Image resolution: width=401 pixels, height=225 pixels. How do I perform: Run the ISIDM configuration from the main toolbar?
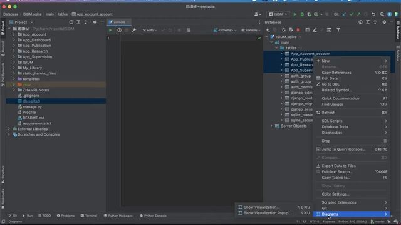pos(294,14)
